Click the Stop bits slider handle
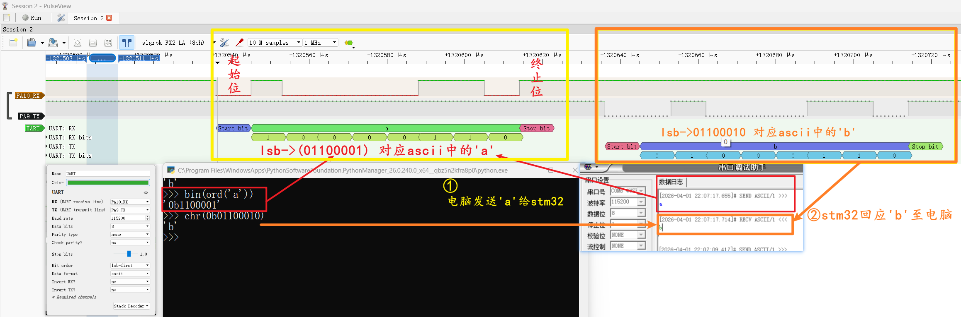 tap(129, 254)
